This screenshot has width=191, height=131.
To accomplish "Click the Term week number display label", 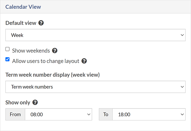I will pos(53,75).
